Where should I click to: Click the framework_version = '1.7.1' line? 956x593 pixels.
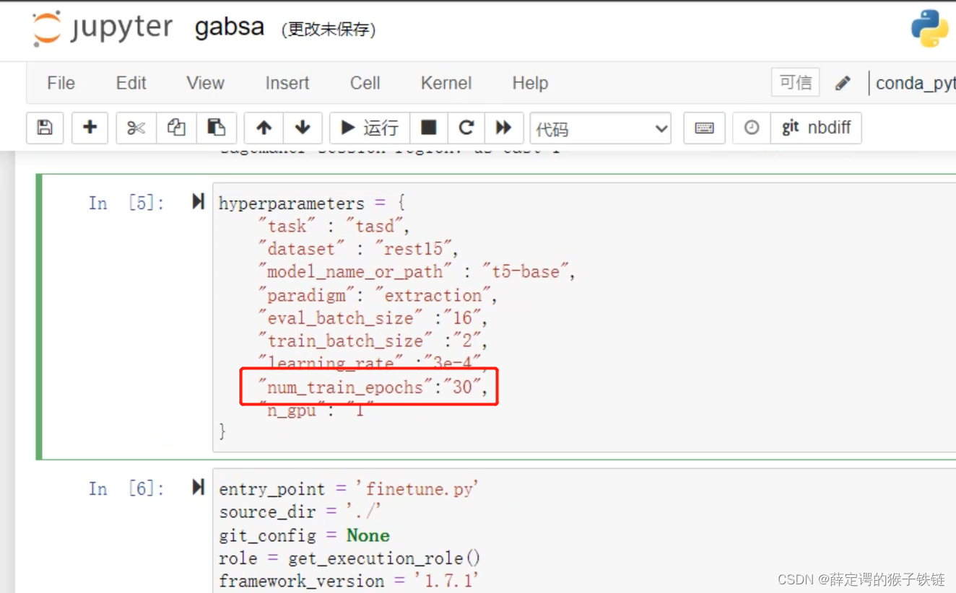[349, 581]
